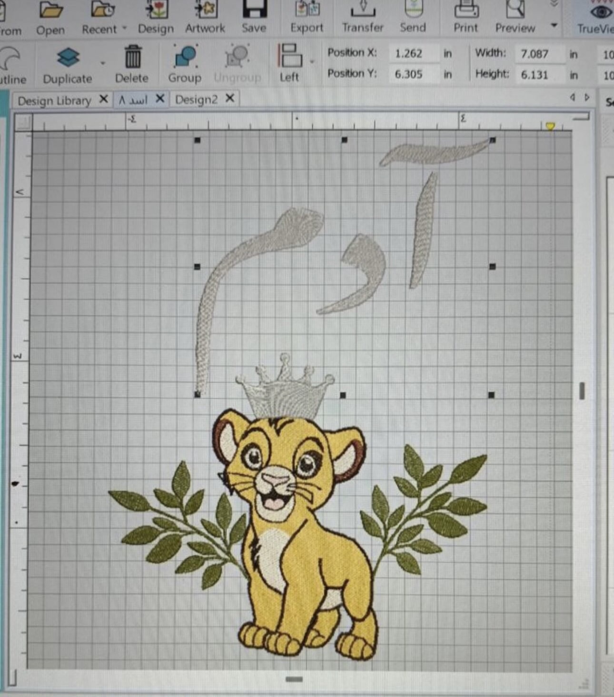The width and height of the screenshot is (614, 697).
Task: Click the Artwork import icon
Action: click(206, 10)
